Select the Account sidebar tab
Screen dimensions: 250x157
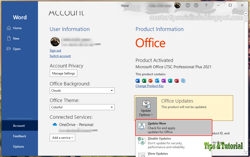(x=20, y=125)
